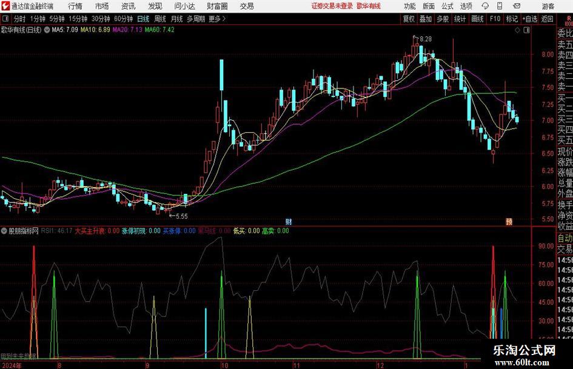Screen dimensions: 573x369
Task: Expand the 更多 periods menu
Action: coord(217,19)
